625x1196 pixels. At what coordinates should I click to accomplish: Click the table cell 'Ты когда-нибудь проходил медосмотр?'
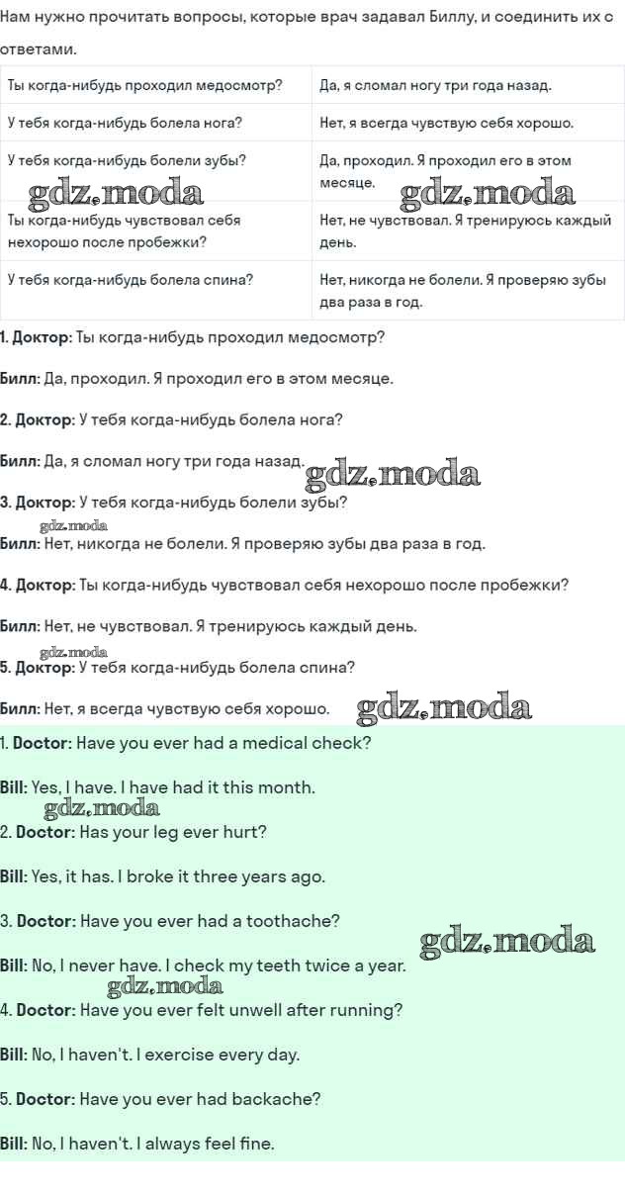tap(145, 85)
